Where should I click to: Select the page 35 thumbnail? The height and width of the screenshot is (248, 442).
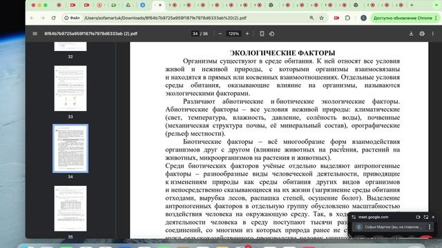coord(70,208)
